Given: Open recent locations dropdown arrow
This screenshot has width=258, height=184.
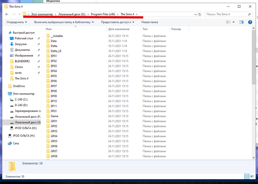Looking at the screenshot, I should tap(19, 14).
